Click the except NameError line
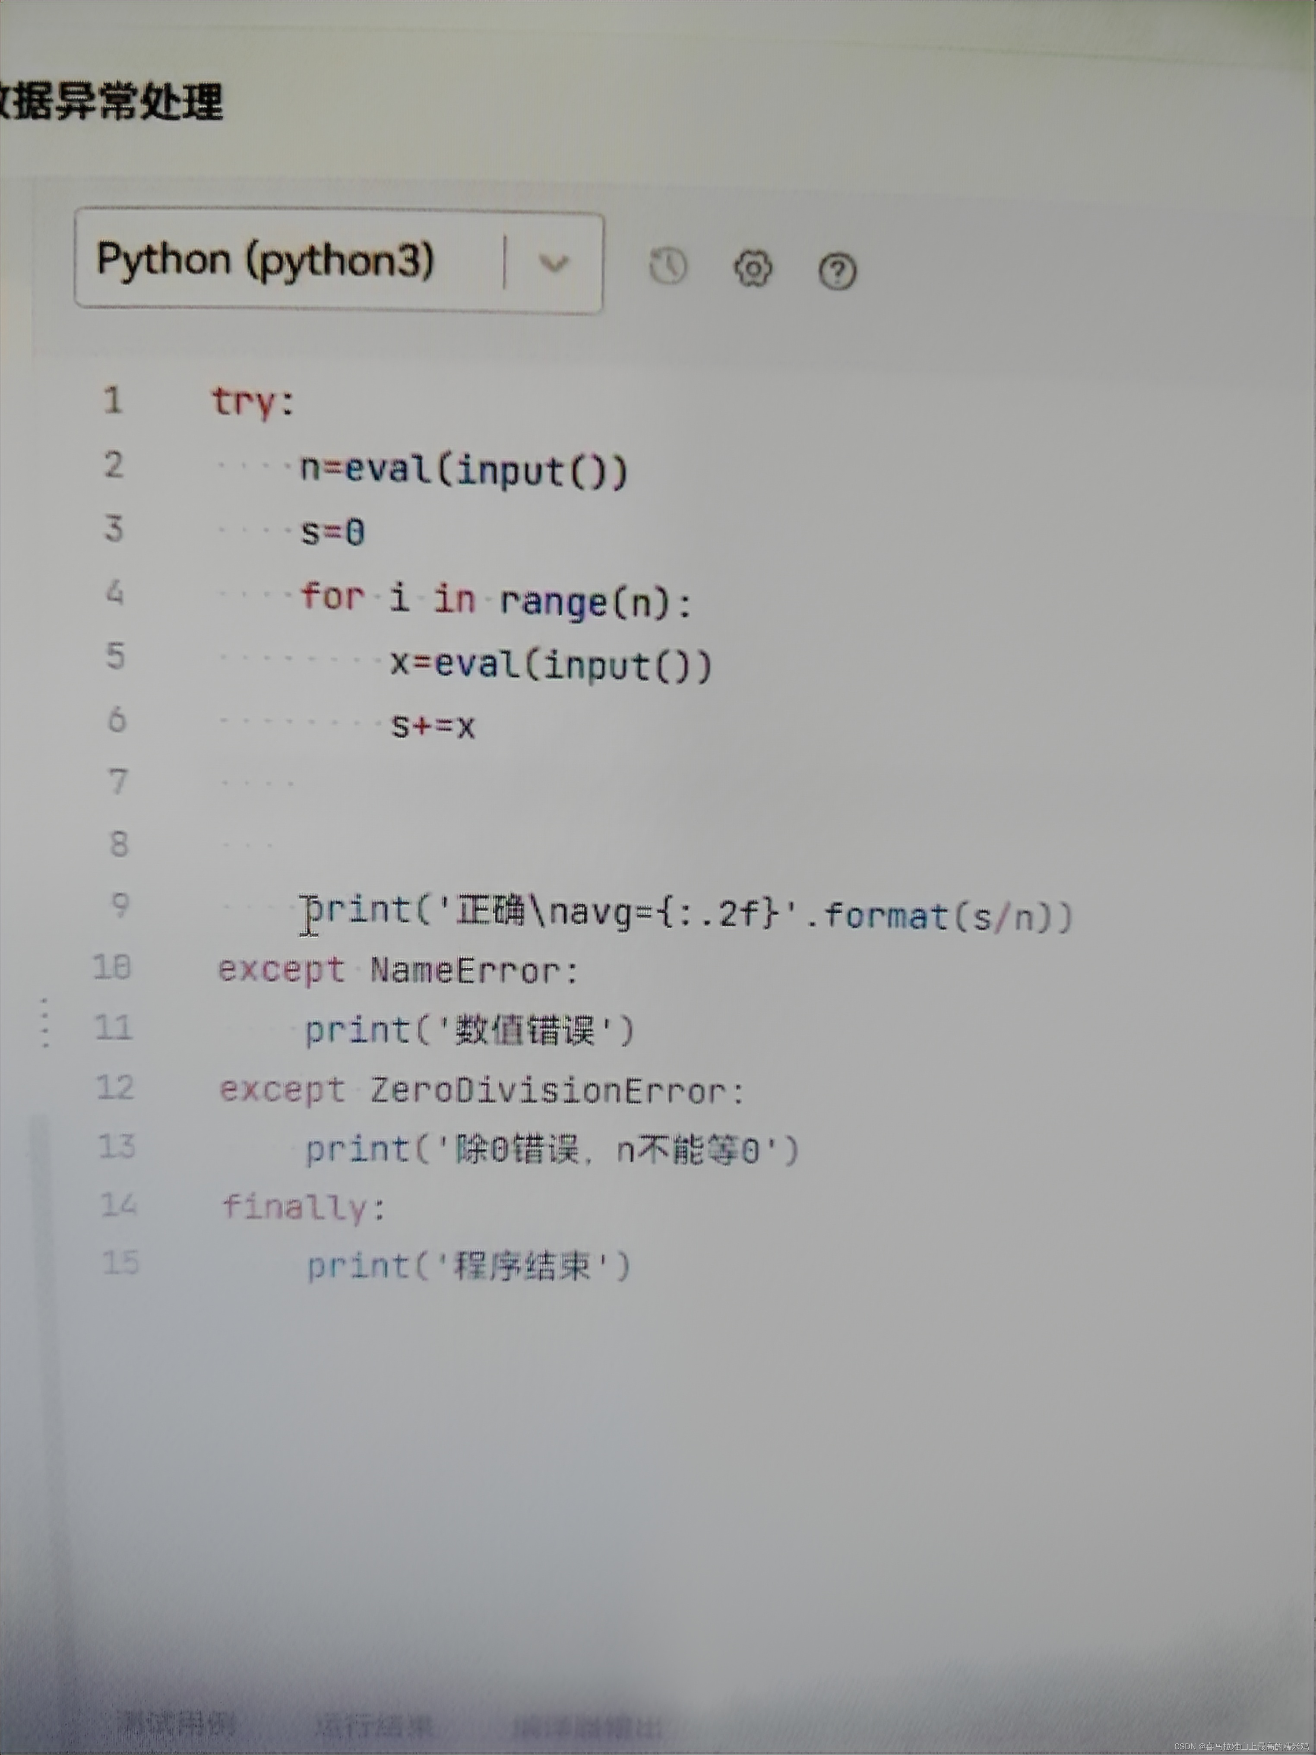Screen dimensions: 1316x1755 (x=399, y=970)
